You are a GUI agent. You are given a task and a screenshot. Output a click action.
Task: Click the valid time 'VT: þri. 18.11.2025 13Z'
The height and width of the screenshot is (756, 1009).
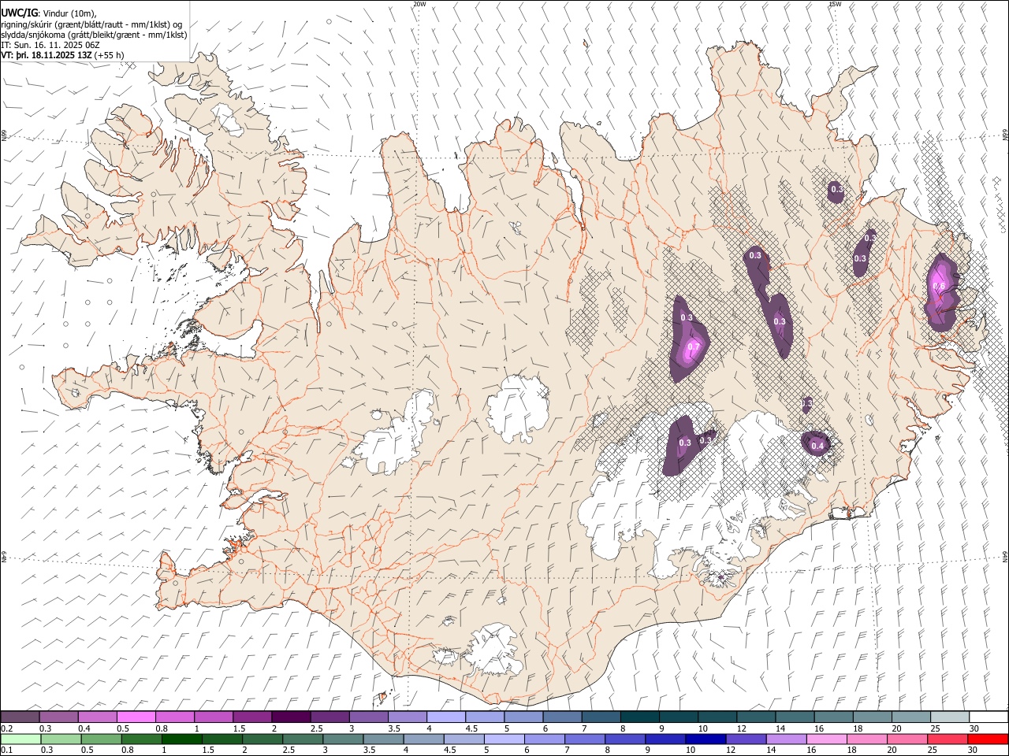tap(46, 55)
